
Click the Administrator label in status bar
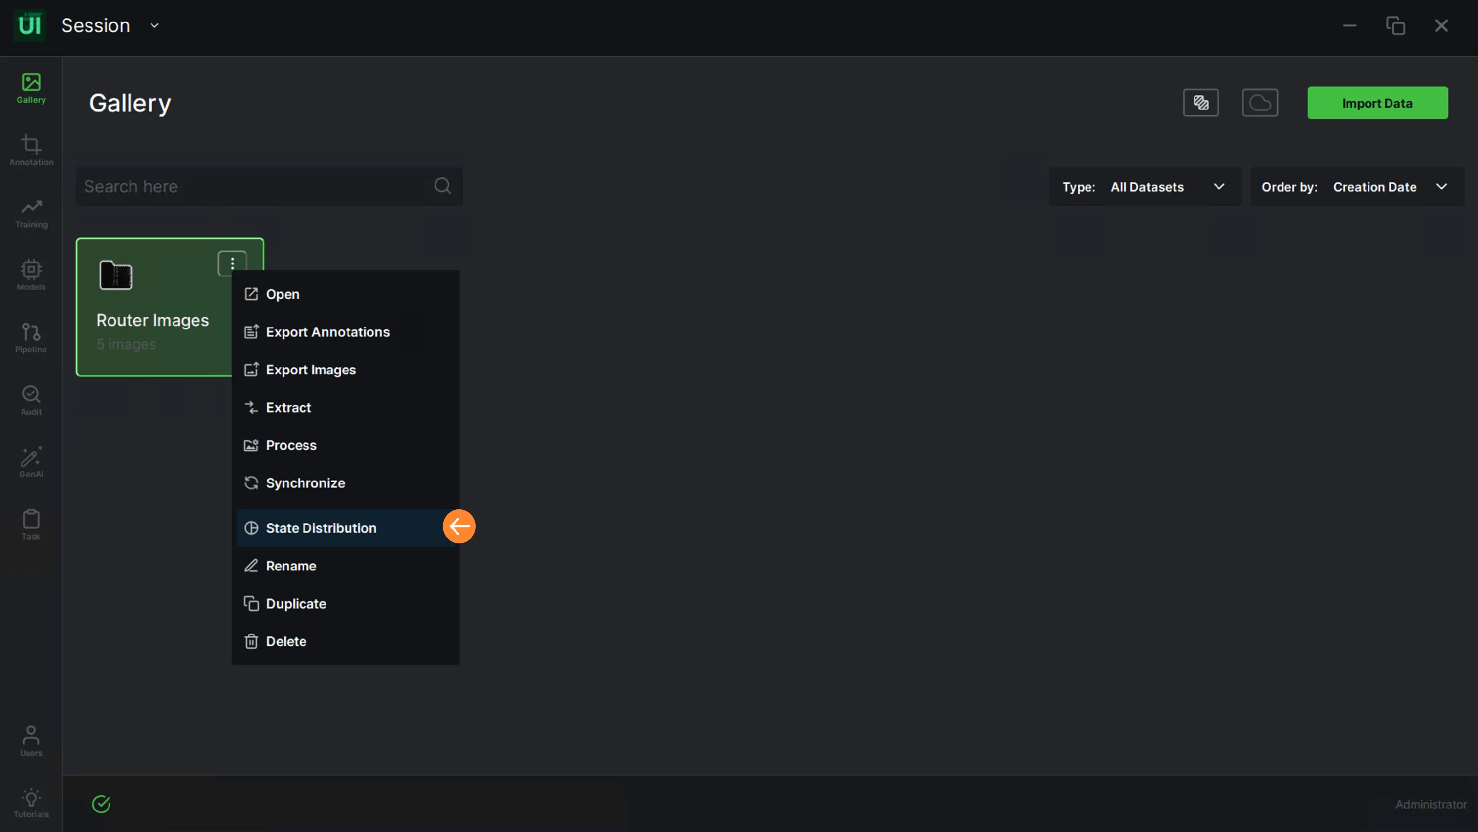(x=1431, y=805)
